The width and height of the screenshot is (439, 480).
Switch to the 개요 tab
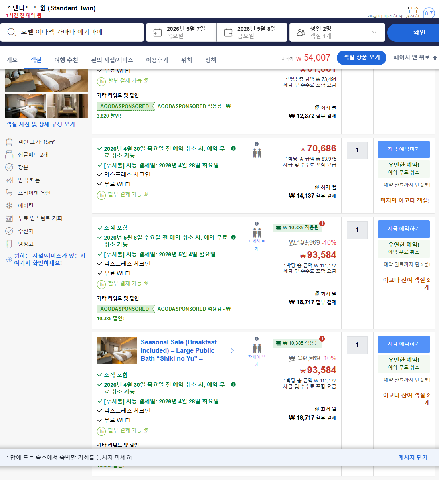[12, 60]
